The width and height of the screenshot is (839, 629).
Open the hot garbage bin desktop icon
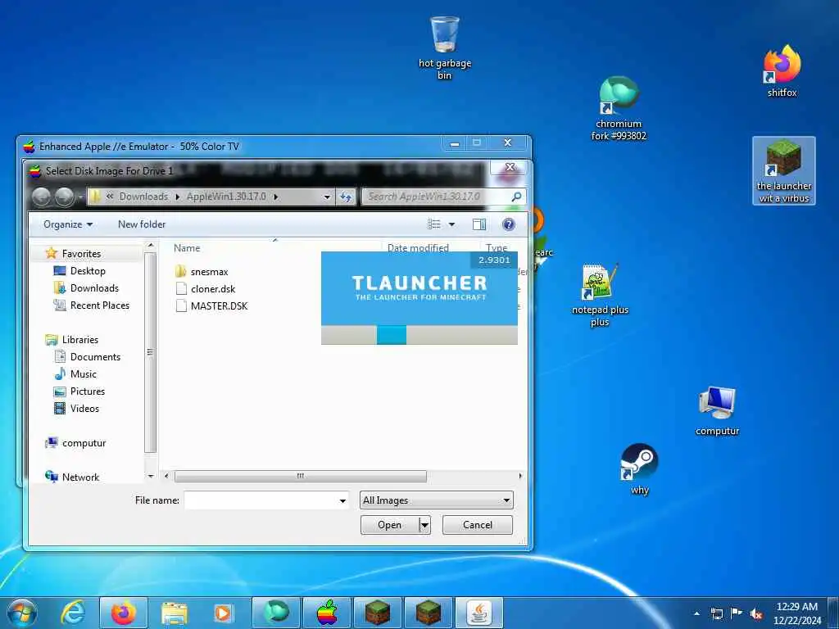pos(444,48)
